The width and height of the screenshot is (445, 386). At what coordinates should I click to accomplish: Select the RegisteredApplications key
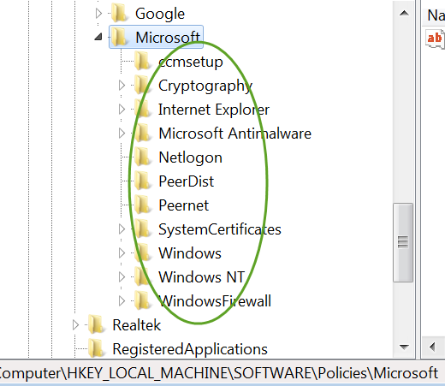click(x=190, y=349)
